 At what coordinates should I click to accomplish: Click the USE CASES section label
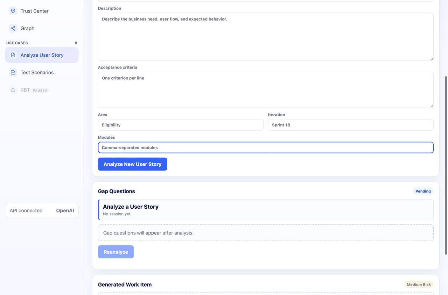(17, 43)
